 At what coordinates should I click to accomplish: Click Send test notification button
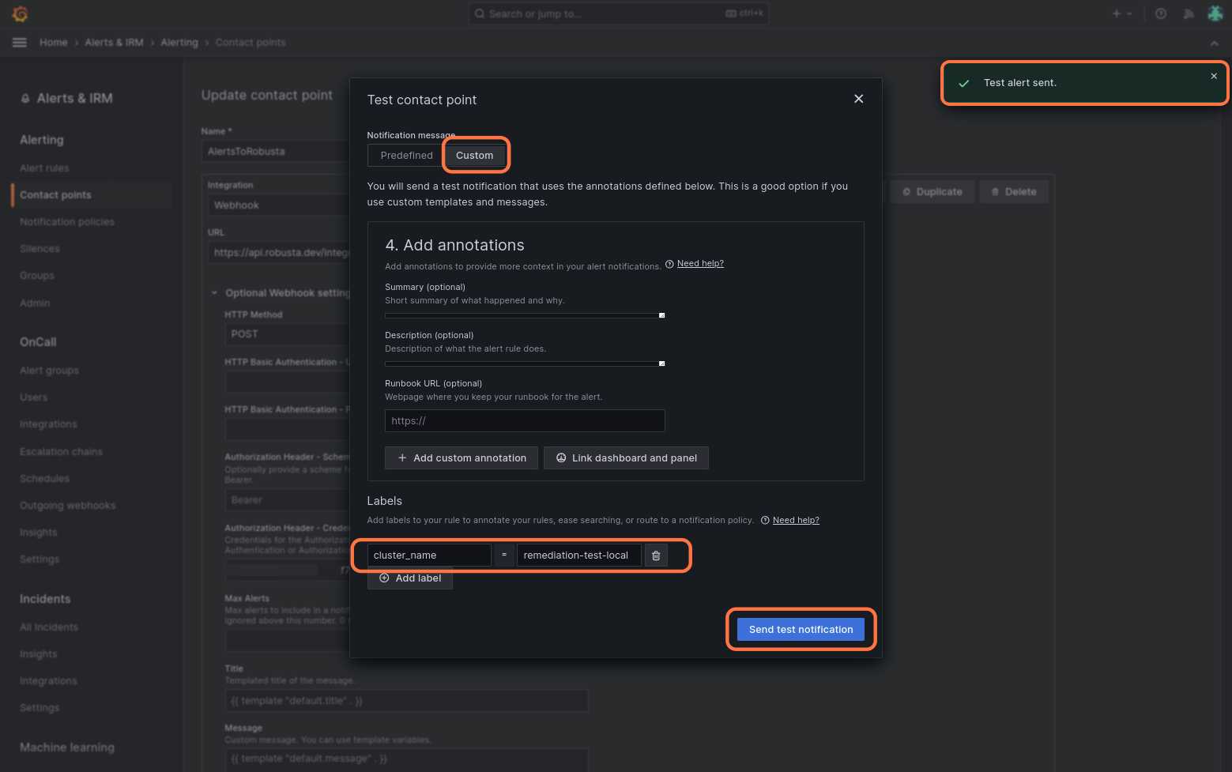(801, 630)
